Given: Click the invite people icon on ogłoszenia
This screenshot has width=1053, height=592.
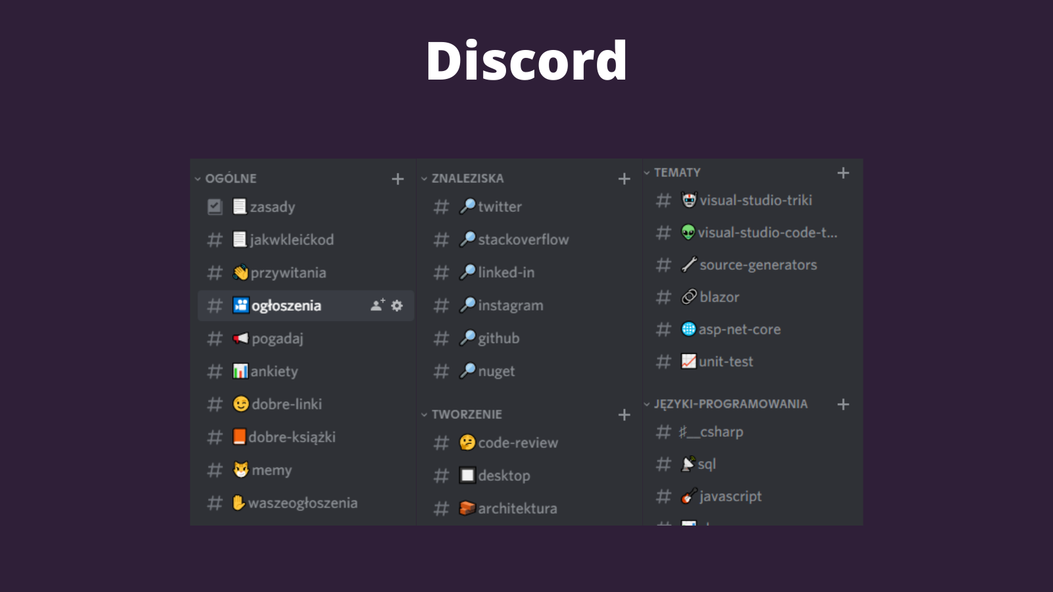Looking at the screenshot, I should (x=377, y=305).
